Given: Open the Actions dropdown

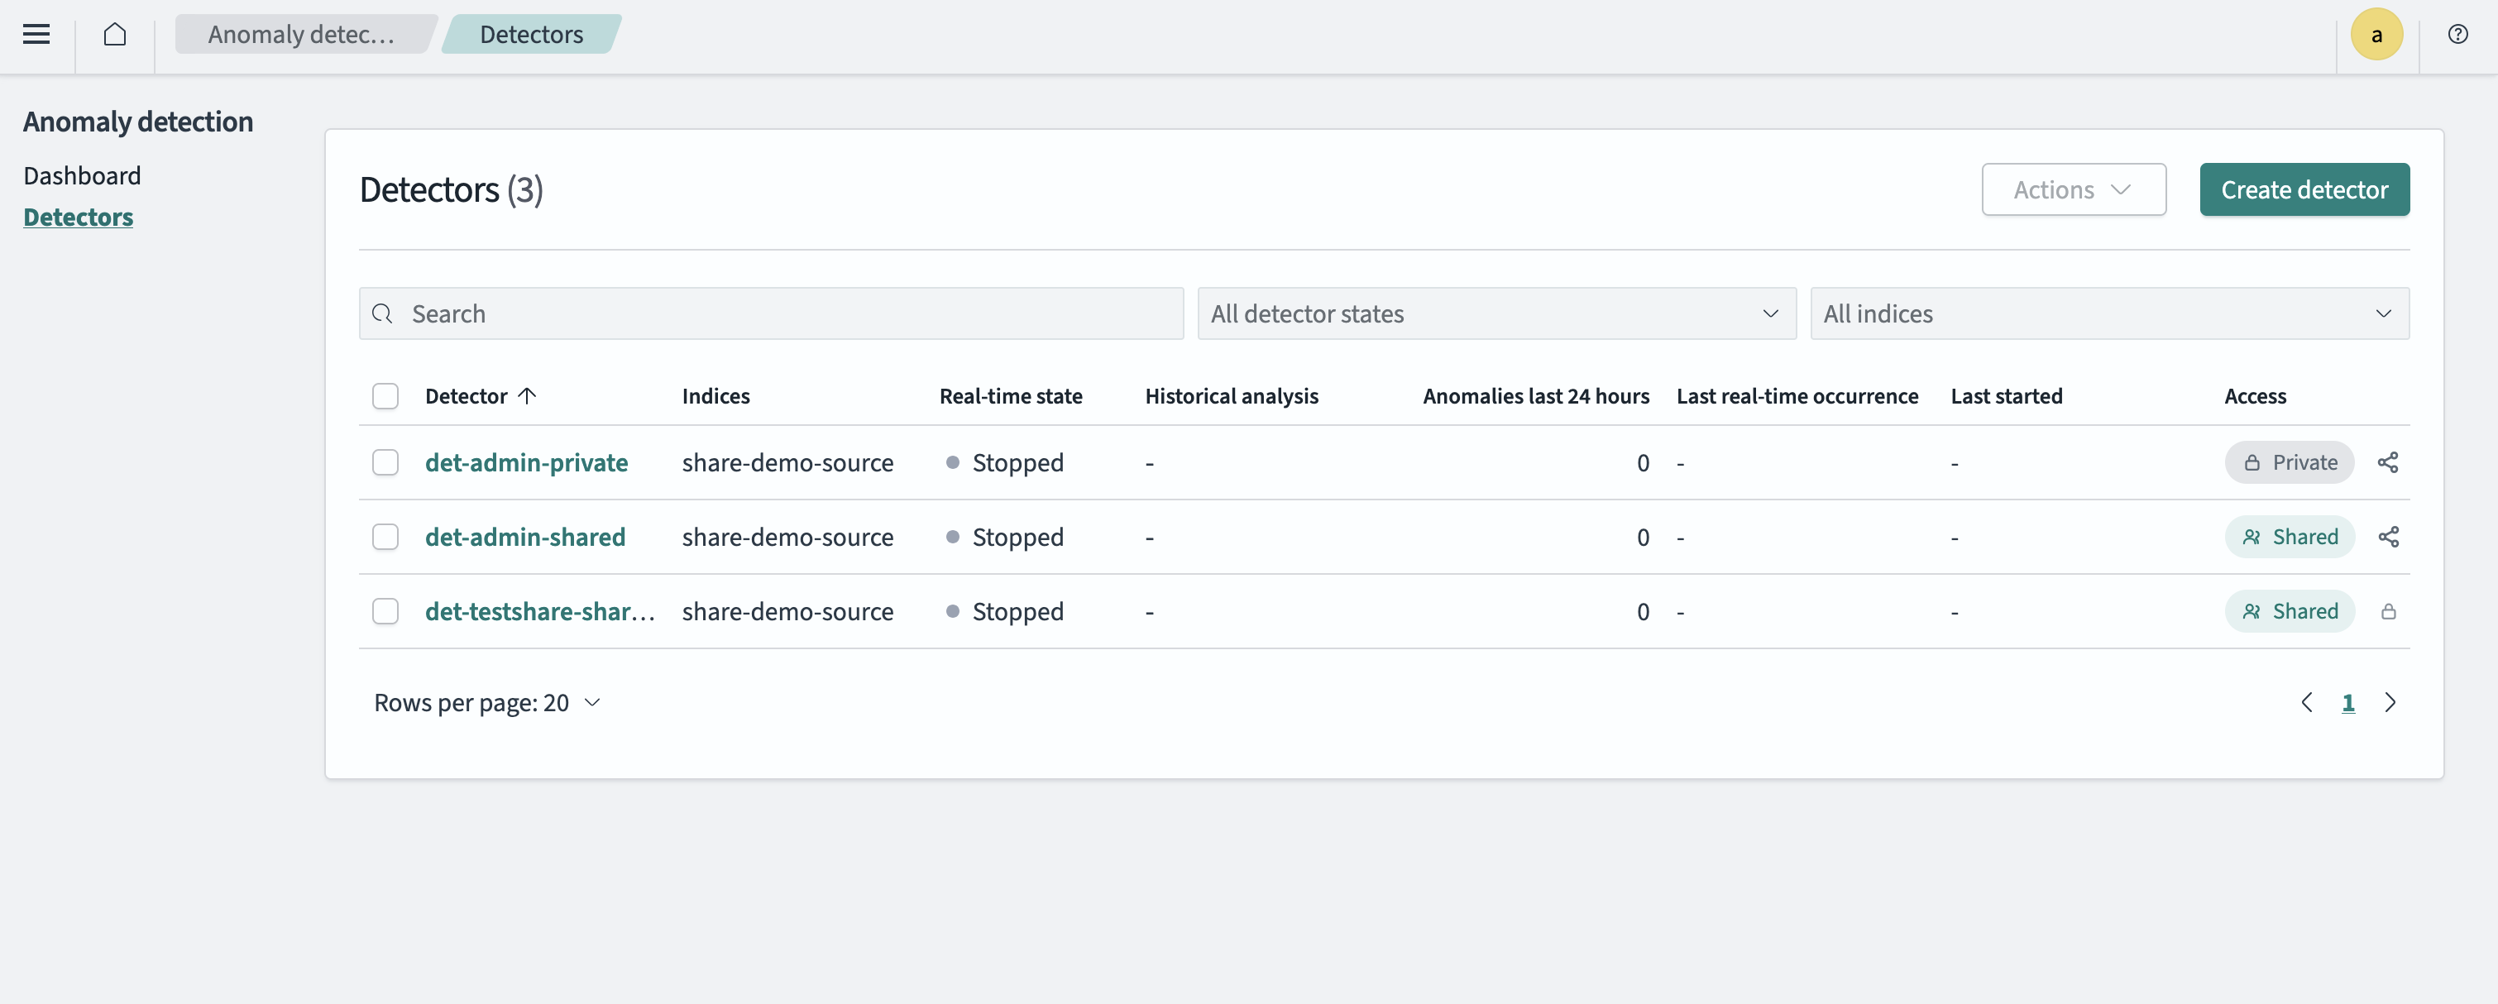Looking at the screenshot, I should 2074,190.
